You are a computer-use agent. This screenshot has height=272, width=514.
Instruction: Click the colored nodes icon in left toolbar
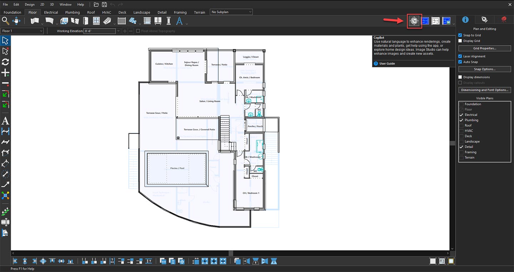pos(5,195)
